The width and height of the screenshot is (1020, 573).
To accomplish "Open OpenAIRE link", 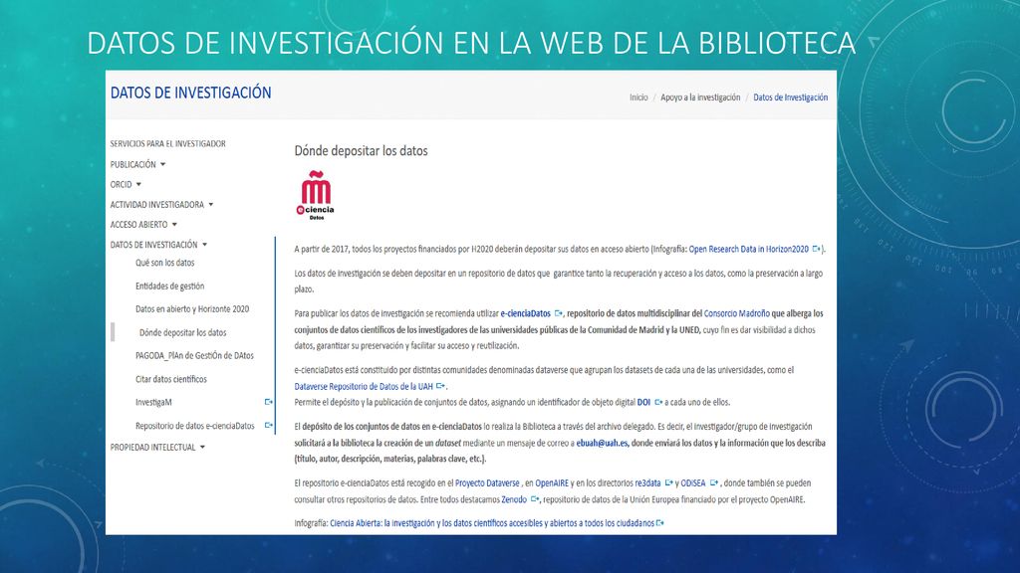I will click(x=552, y=482).
